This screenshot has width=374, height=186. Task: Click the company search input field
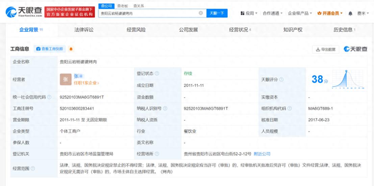149,13
